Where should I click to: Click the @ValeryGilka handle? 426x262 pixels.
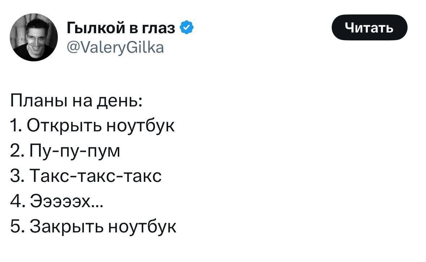115,47
